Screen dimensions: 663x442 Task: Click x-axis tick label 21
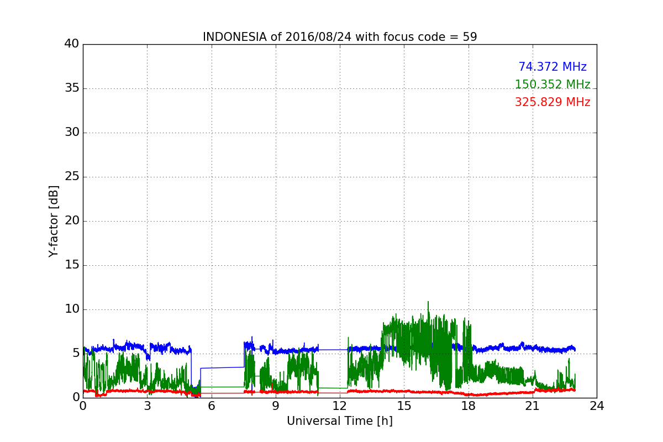click(x=533, y=406)
